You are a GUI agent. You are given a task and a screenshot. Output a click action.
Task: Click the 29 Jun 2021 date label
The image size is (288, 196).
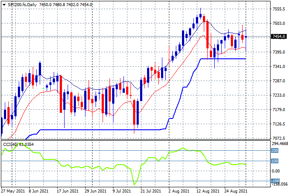pyautogui.click(x=96, y=191)
